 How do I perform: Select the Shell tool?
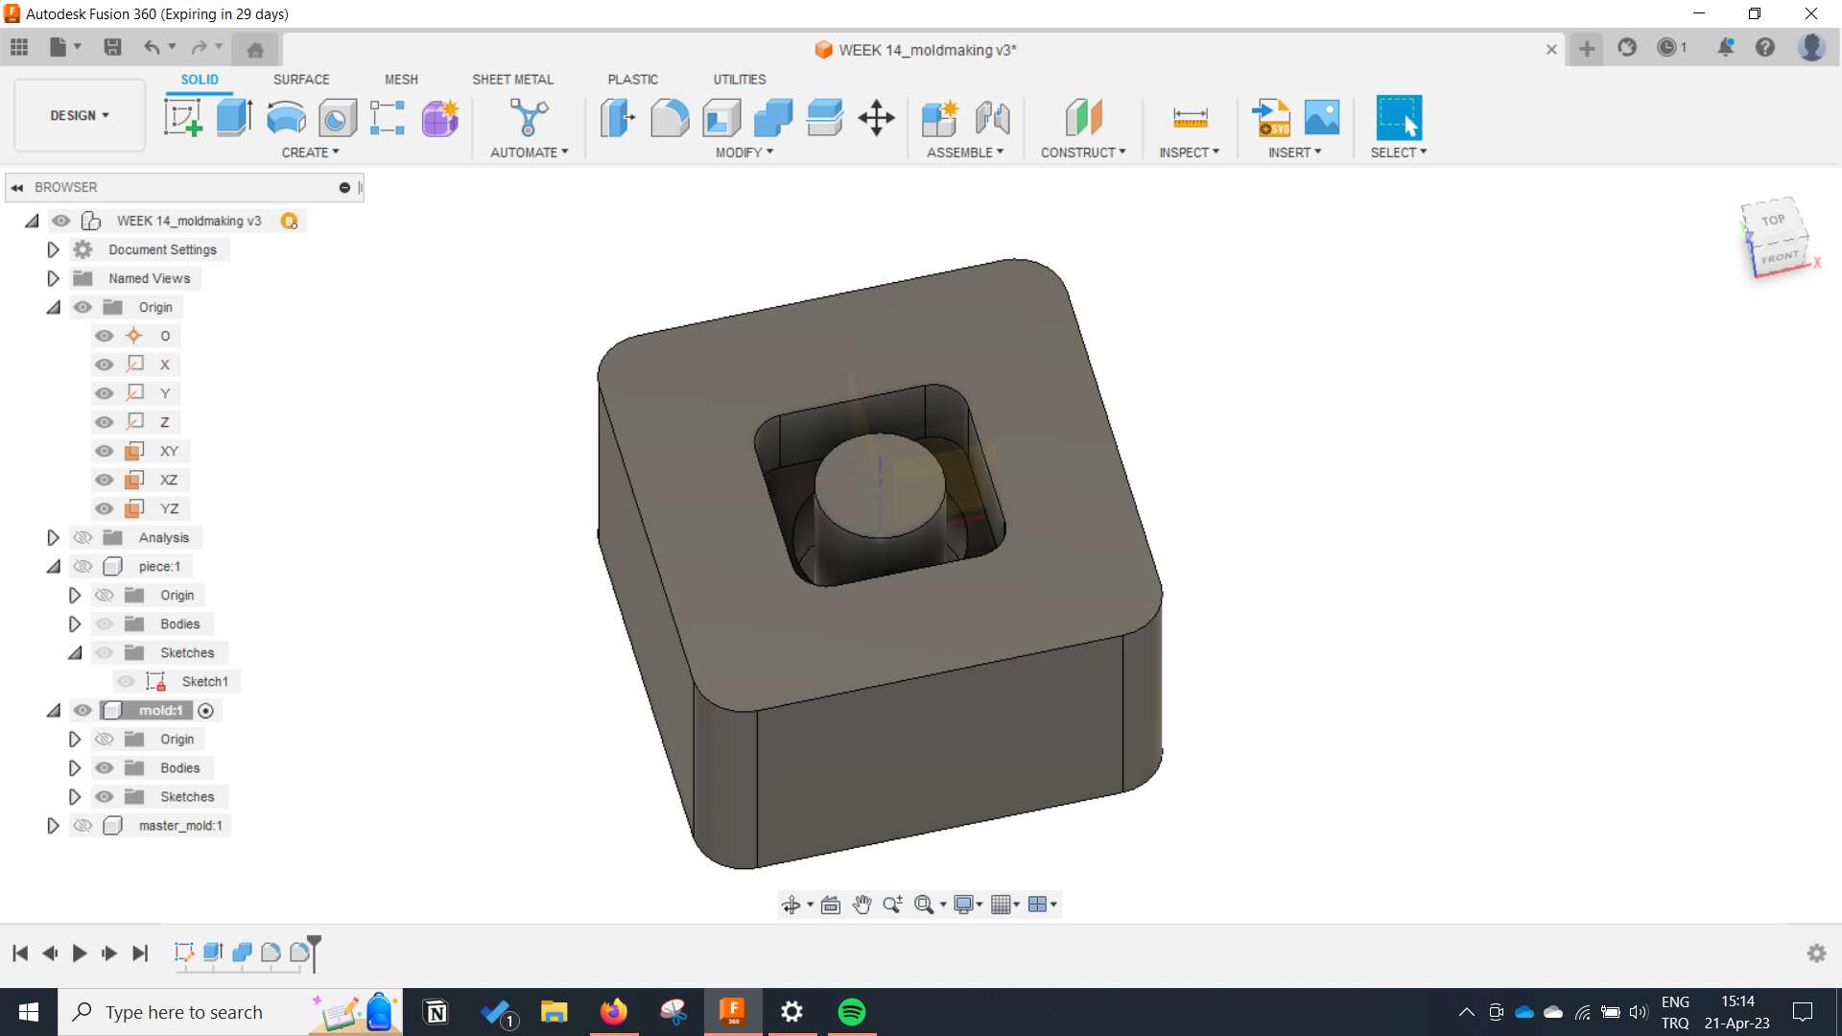click(x=721, y=118)
